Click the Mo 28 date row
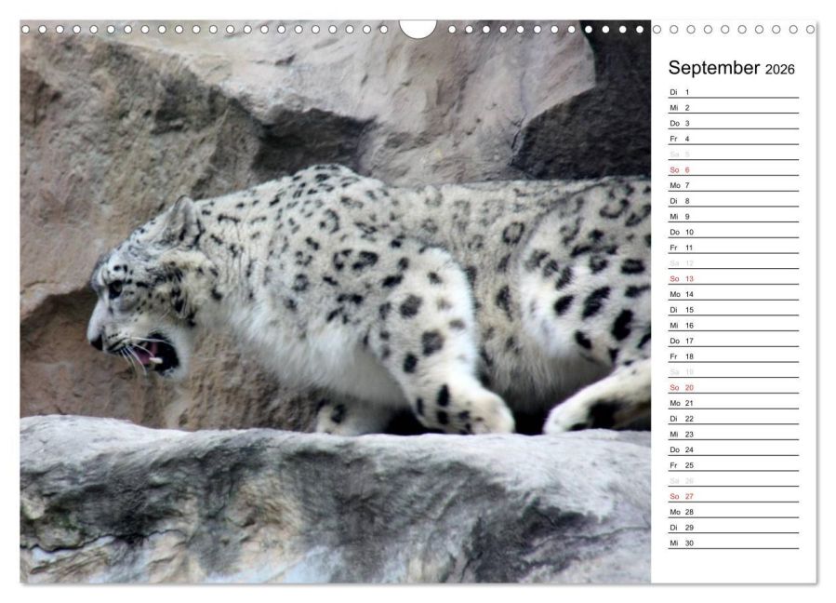836x603 pixels. (734, 512)
